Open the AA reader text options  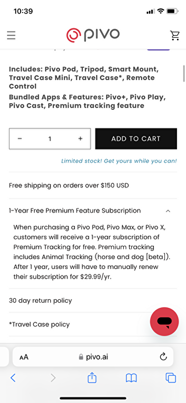(x=24, y=357)
